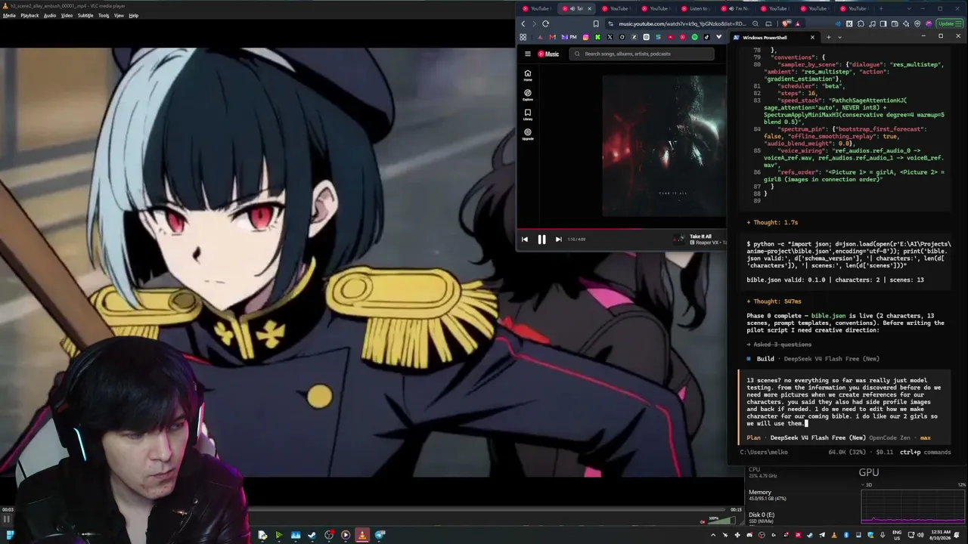Go to previous track in YouTube Music
Image resolution: width=968 pixels, height=544 pixels.
pos(525,240)
